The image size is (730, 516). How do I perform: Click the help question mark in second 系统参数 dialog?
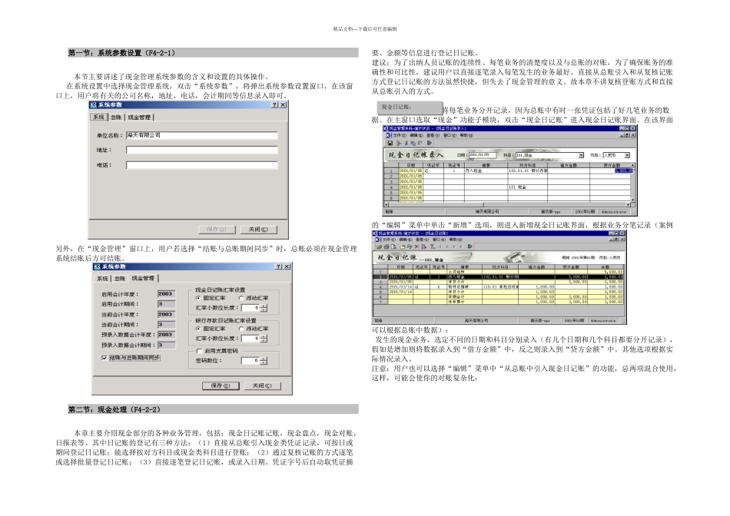[278, 266]
